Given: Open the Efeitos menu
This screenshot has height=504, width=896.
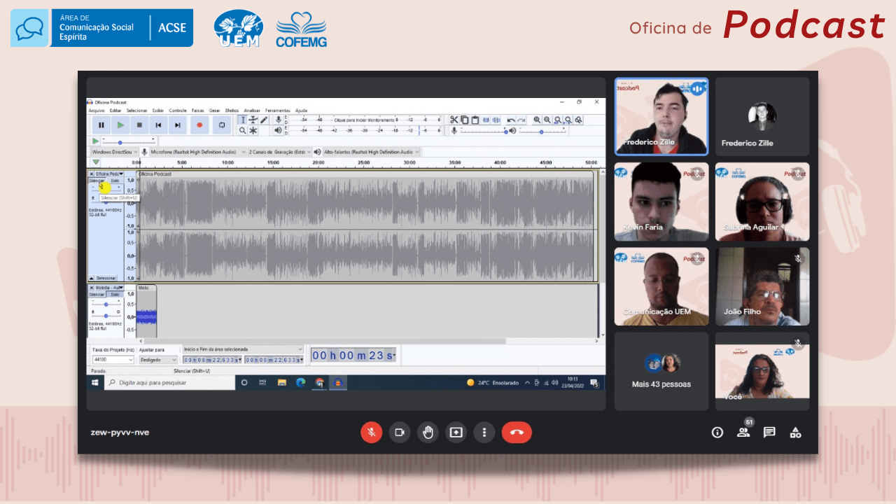Looking at the screenshot, I should click(x=232, y=111).
